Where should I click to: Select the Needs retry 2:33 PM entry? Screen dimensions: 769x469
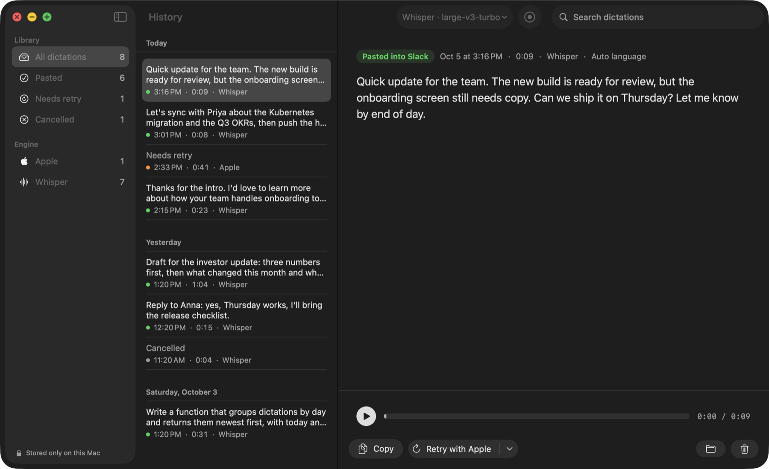(236, 161)
